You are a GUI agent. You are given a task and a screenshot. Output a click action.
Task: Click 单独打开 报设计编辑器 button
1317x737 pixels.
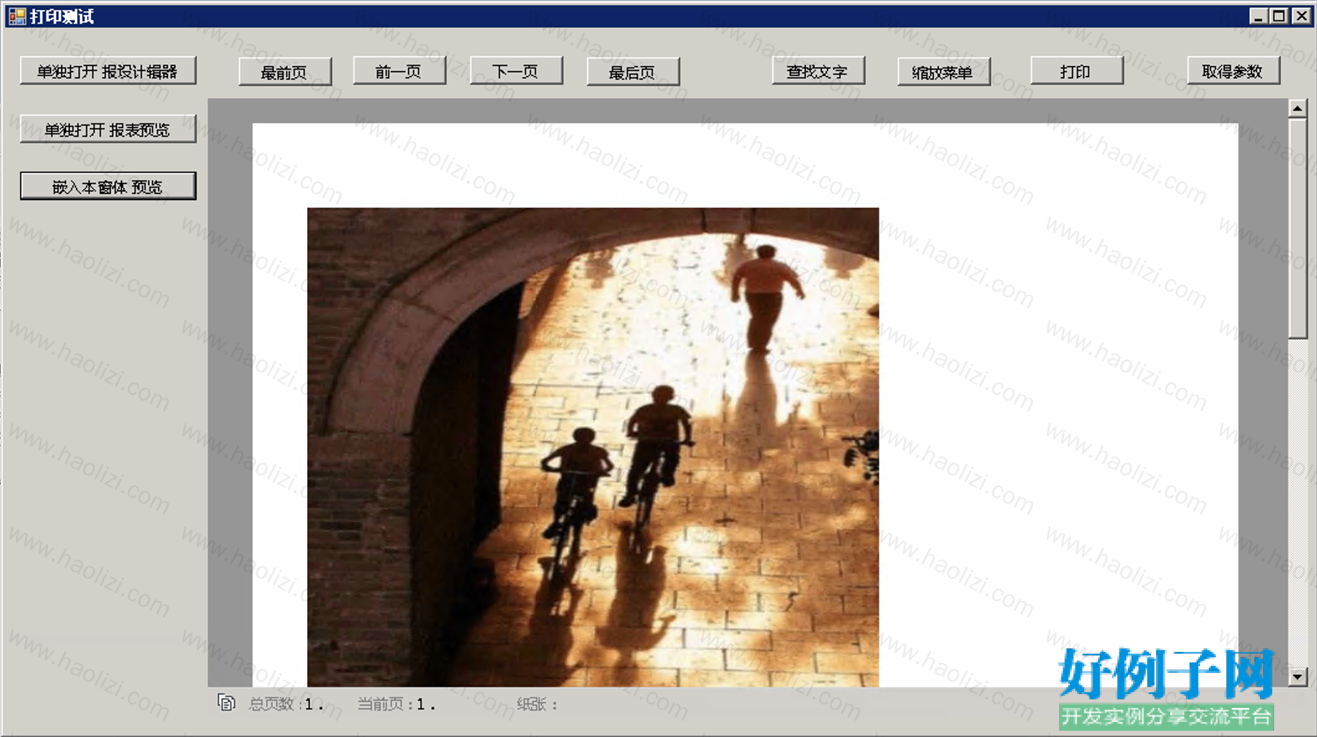[108, 71]
